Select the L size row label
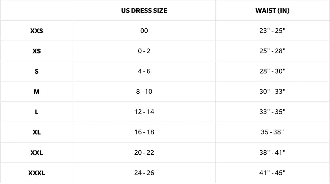 pos(37,112)
